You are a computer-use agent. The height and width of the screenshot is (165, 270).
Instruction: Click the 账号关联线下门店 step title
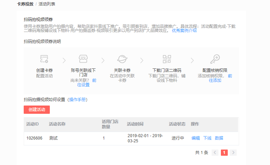click(x=83, y=73)
